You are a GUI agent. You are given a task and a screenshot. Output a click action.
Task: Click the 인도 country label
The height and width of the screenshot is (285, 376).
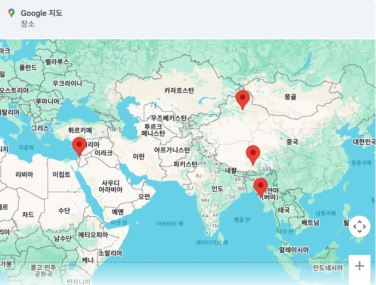(x=218, y=188)
